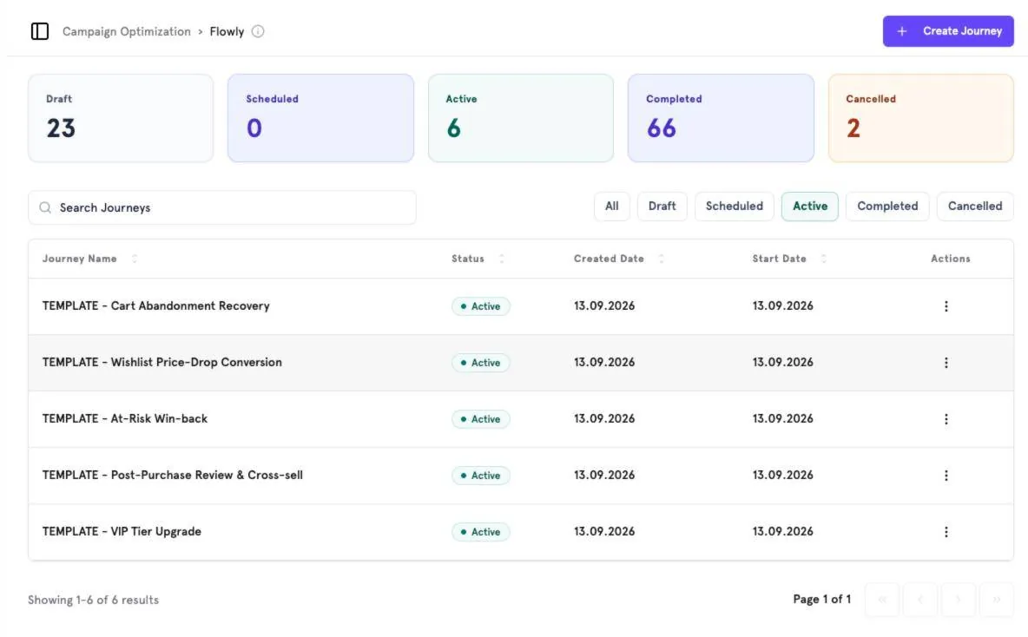
Task: Open TEMPLATE - Post-Purchase Review & Cross-sell journey
Action: pyautogui.click(x=173, y=475)
